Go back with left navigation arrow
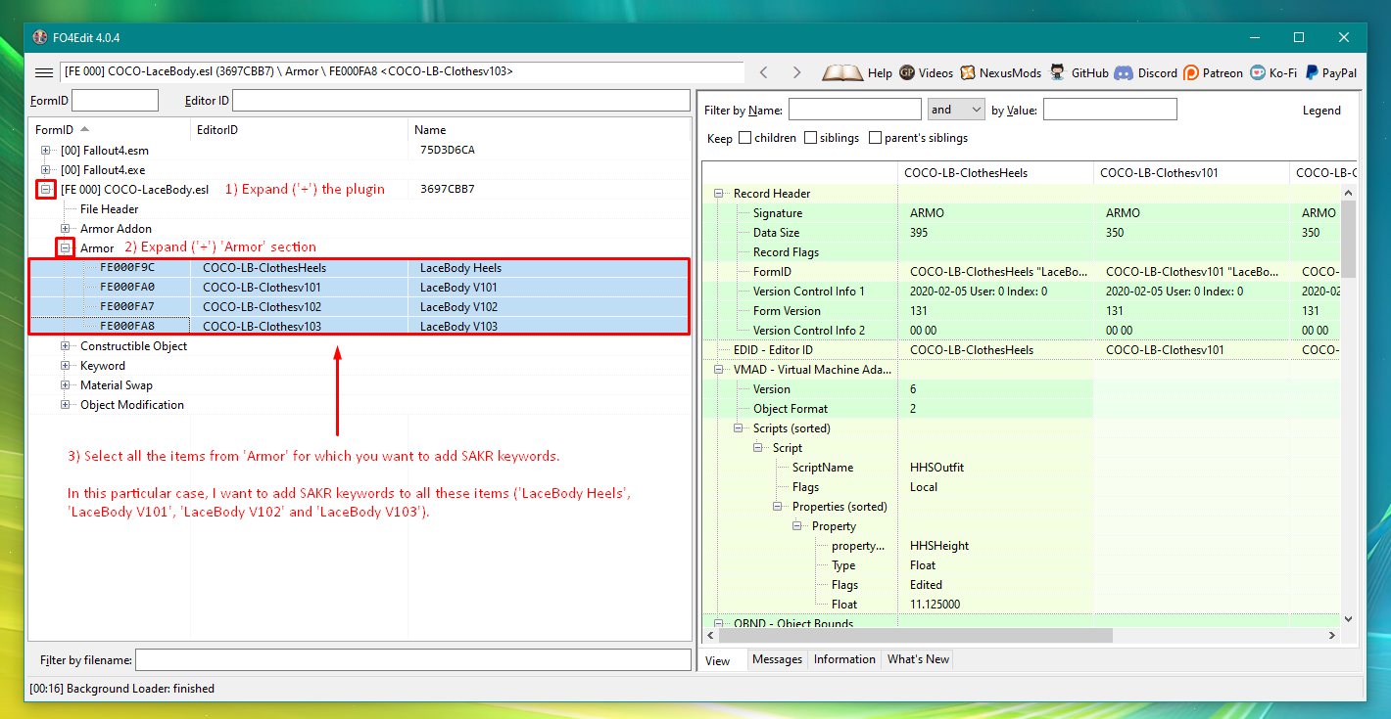 pos(764,72)
